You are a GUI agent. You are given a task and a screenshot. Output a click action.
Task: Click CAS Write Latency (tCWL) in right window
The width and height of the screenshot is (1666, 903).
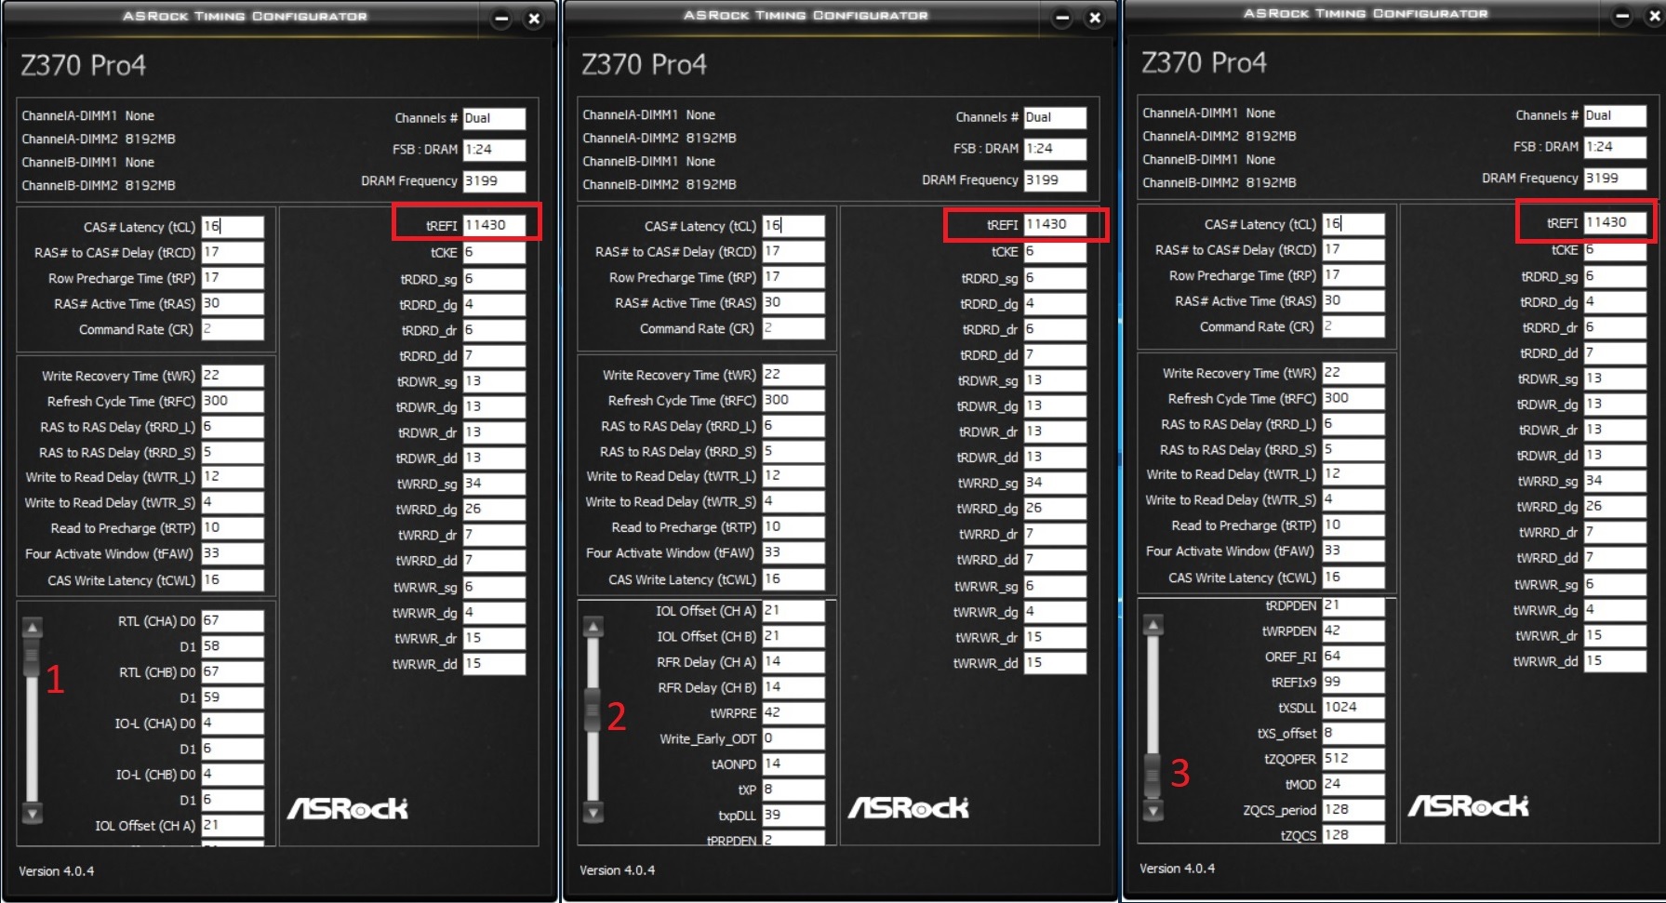[1353, 577]
